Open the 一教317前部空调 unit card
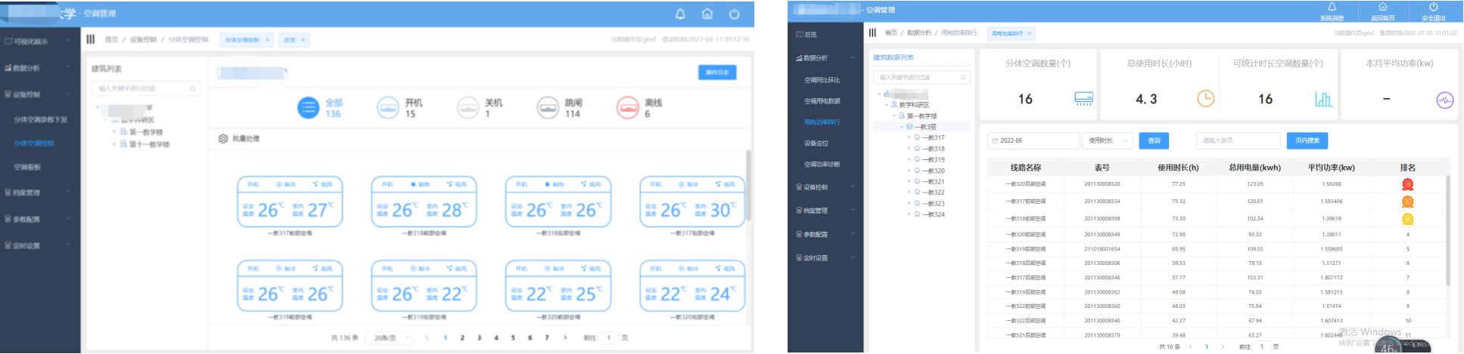 click(x=290, y=202)
